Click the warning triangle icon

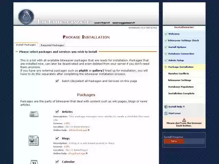click(x=184, y=120)
